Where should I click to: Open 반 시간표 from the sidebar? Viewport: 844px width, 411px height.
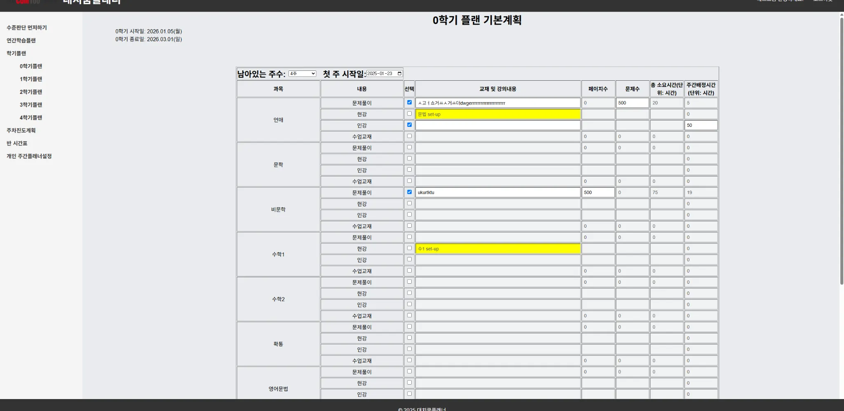click(x=17, y=143)
